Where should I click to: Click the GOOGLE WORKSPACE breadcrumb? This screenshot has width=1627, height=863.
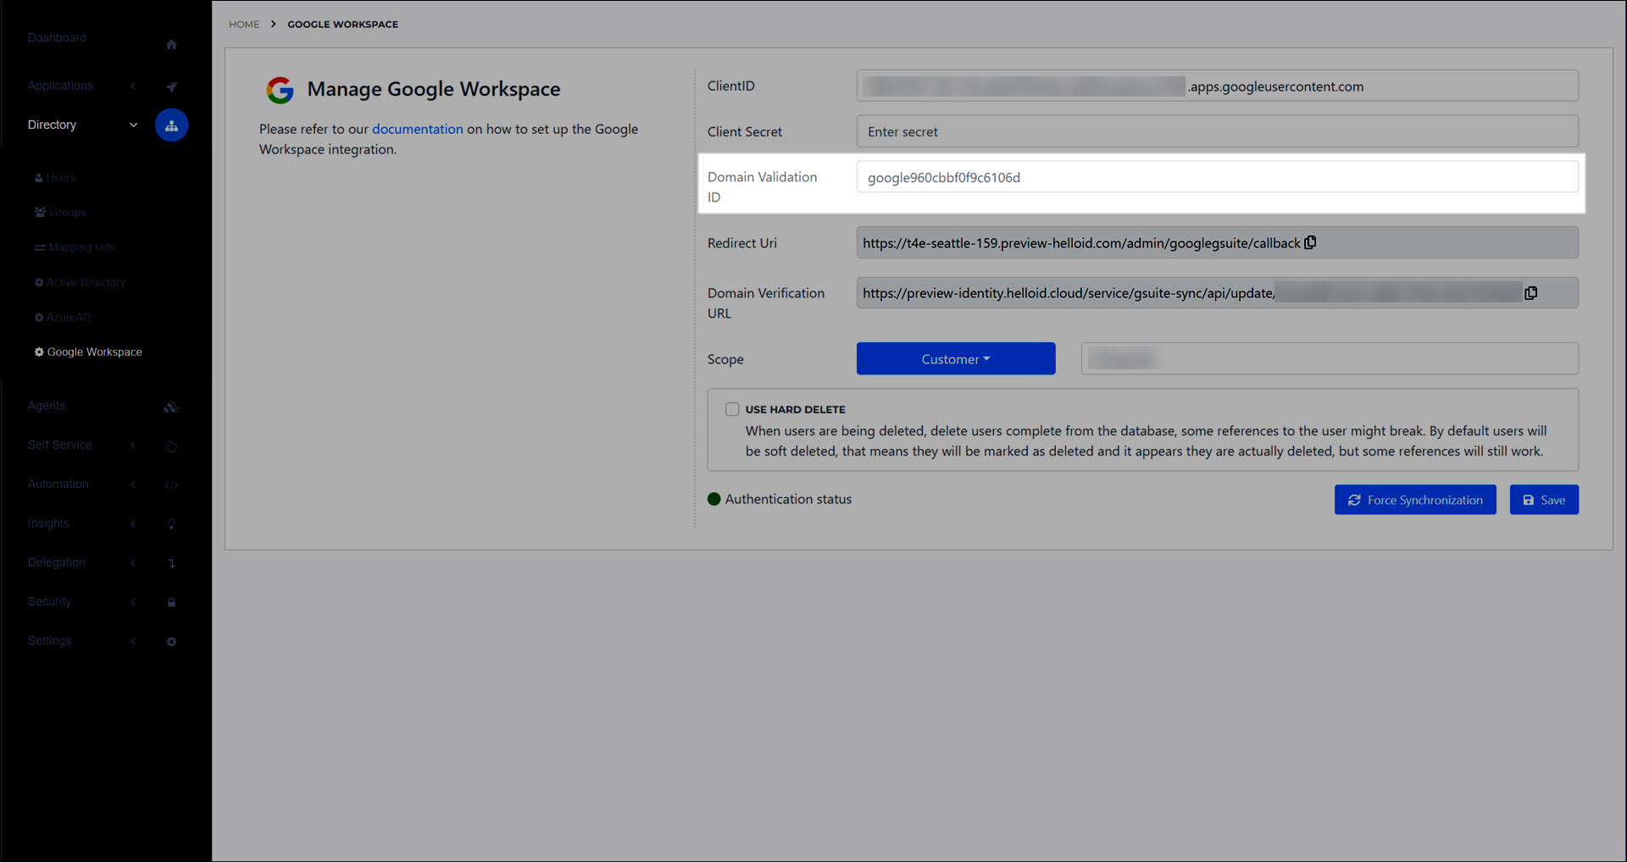point(342,25)
